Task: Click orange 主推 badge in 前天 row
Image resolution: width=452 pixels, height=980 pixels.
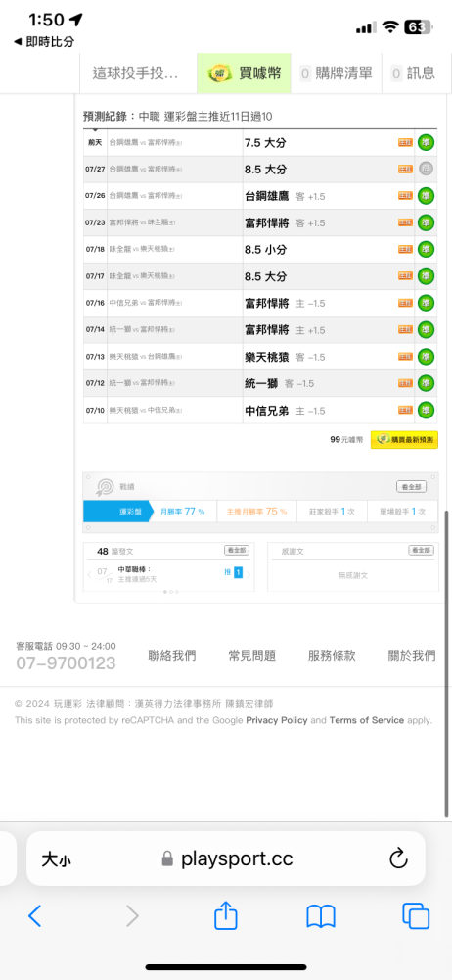Action: (x=406, y=143)
